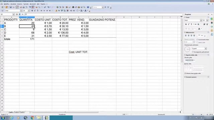Uncheck Mostra linee griglia celle
The image size is (214, 120).
tap(185, 73)
